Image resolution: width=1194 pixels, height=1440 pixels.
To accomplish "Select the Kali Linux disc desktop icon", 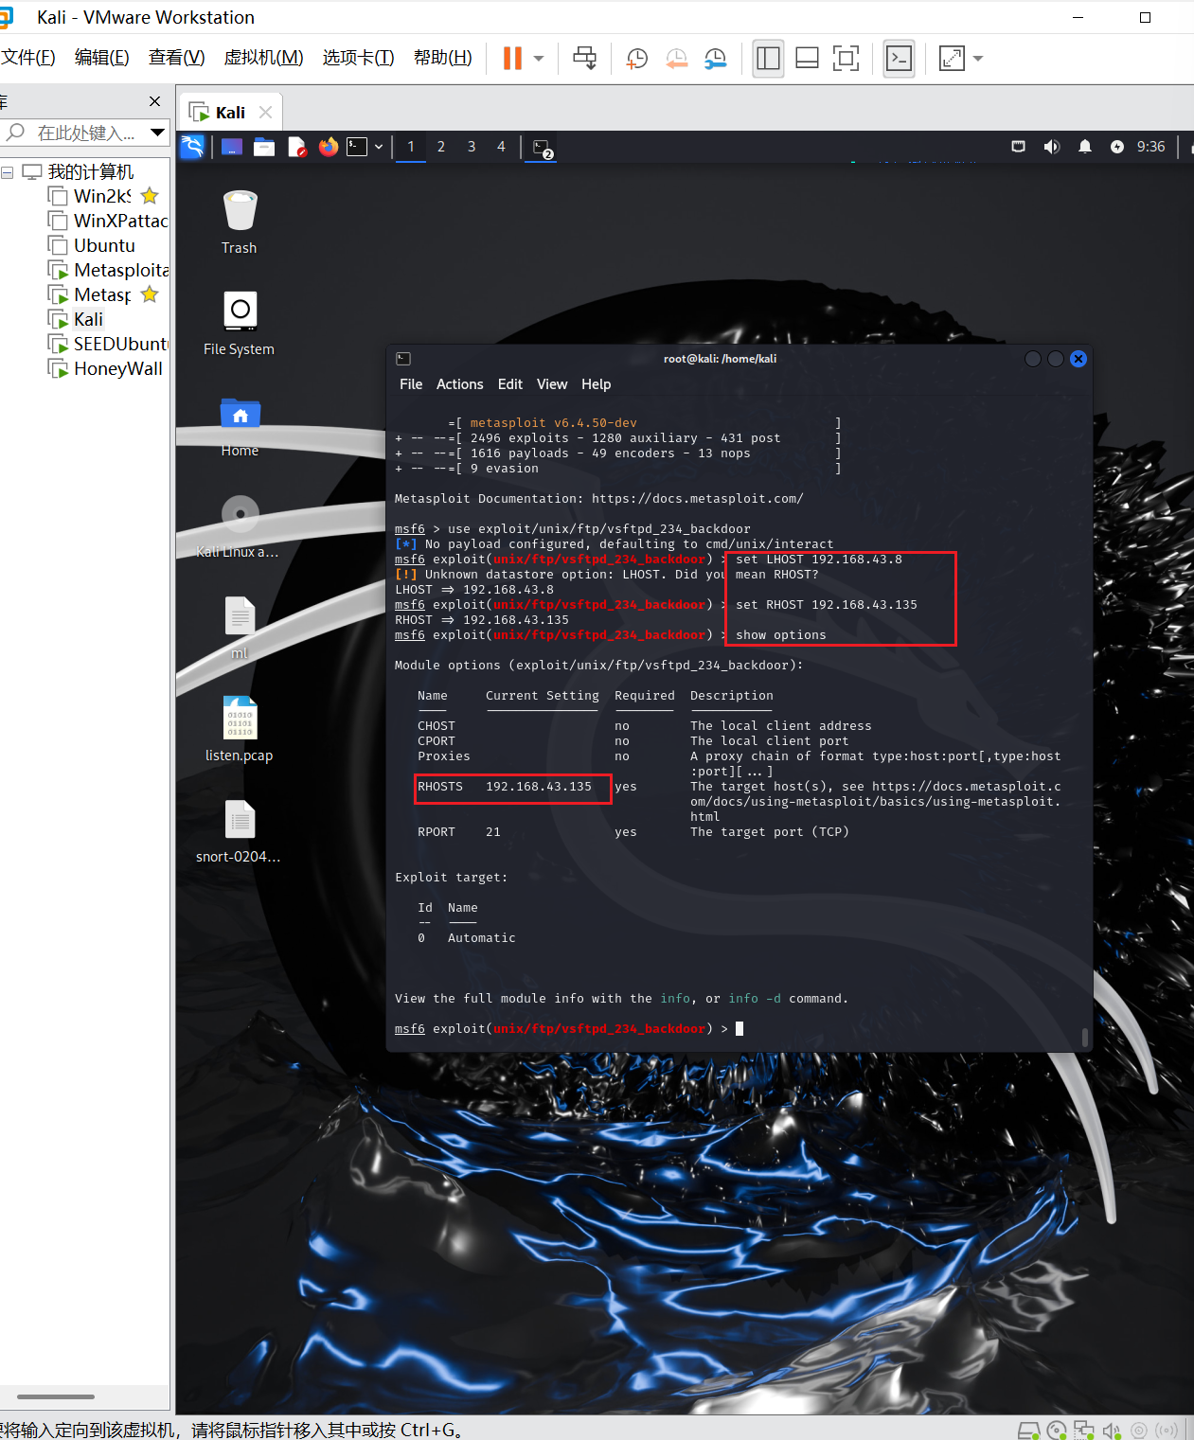I will pos(240,526).
